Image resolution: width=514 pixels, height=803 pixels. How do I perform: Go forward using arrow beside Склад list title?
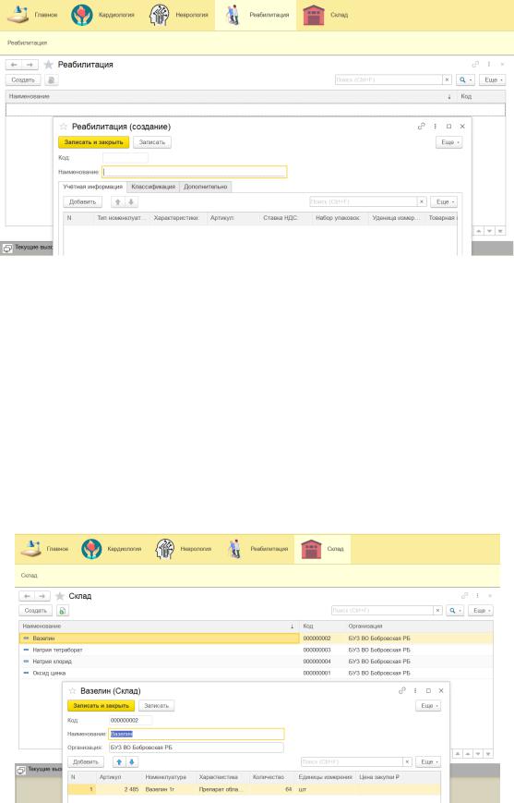click(42, 596)
